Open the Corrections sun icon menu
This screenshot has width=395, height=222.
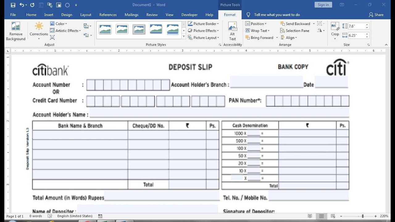click(39, 31)
